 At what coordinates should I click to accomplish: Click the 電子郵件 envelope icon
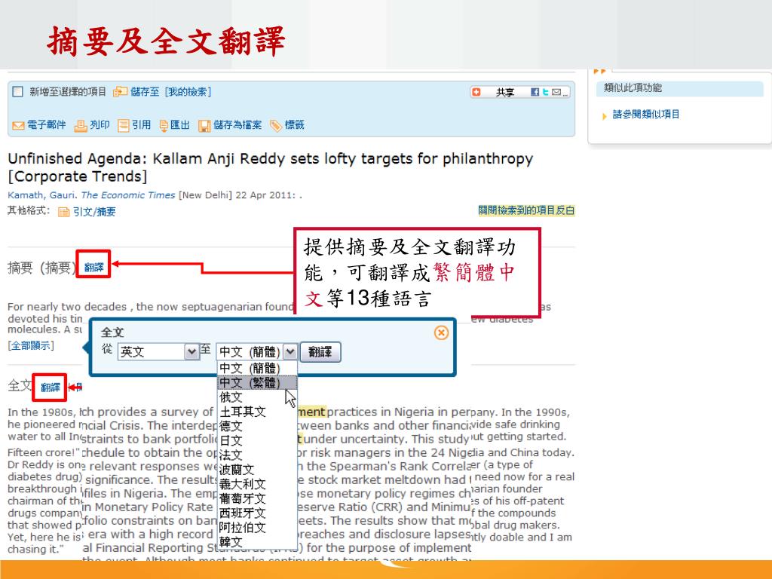(18, 126)
